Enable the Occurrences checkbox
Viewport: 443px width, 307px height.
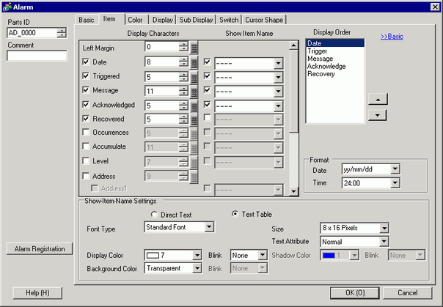coord(87,133)
